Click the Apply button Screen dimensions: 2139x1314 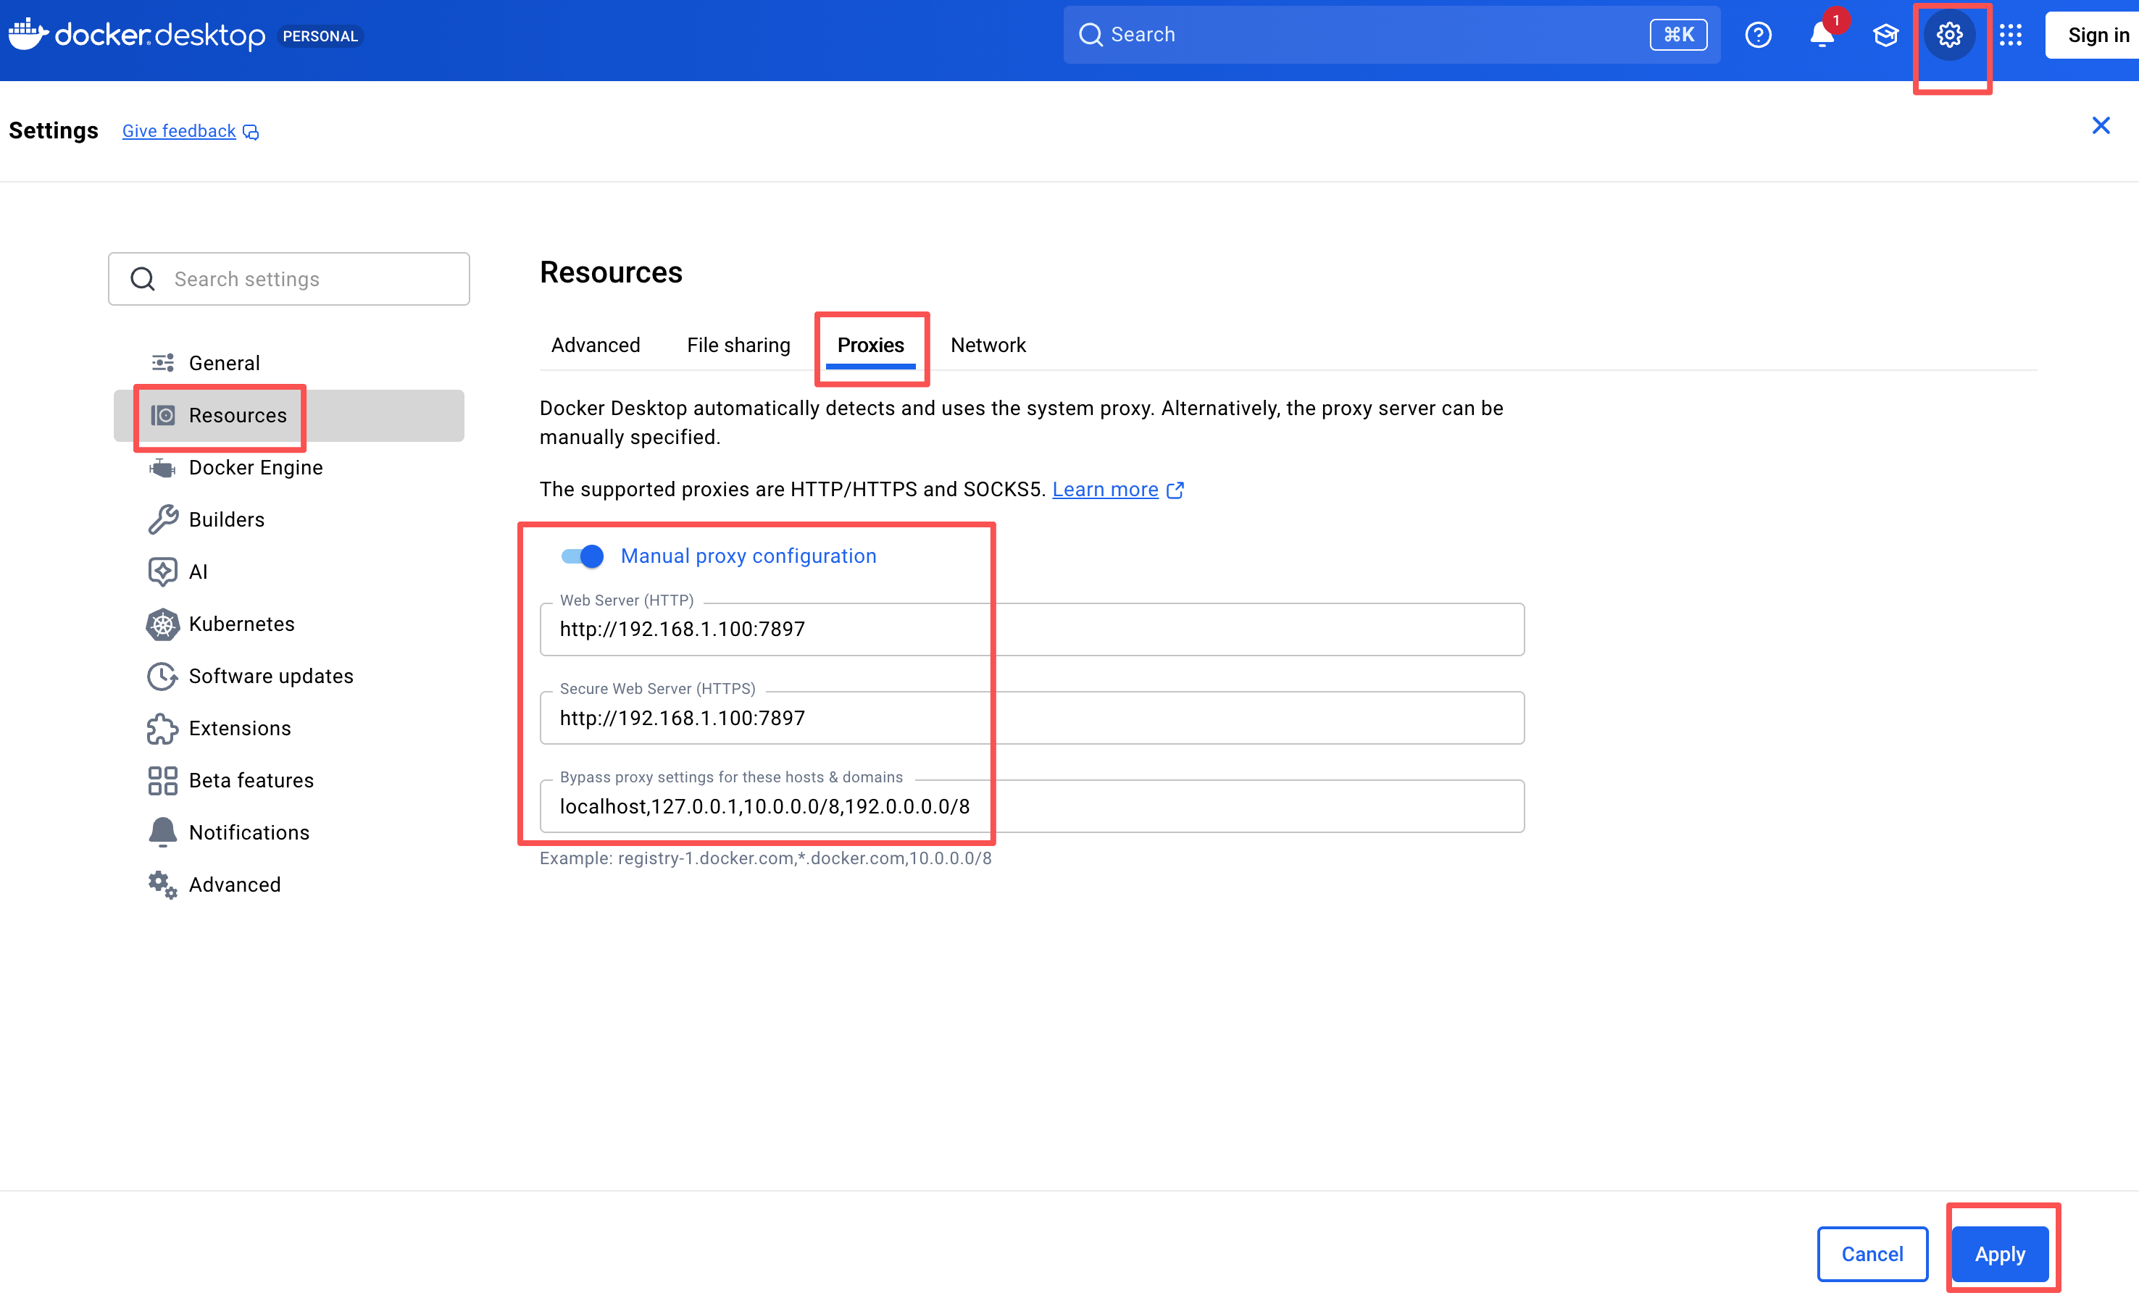[x=1999, y=1254]
